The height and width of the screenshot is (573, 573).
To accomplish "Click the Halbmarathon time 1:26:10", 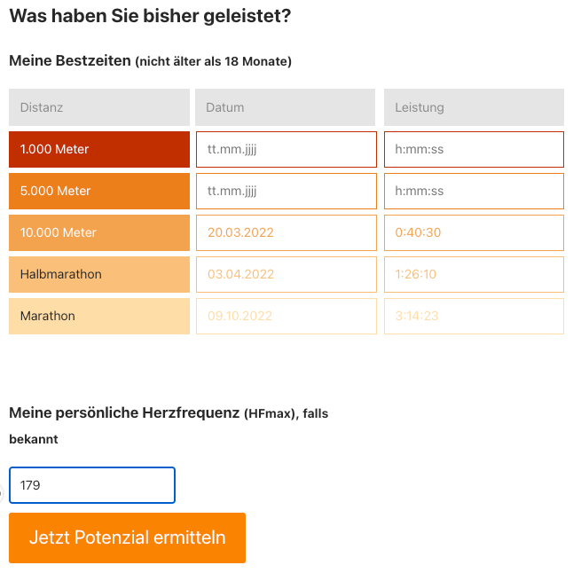I will (474, 274).
